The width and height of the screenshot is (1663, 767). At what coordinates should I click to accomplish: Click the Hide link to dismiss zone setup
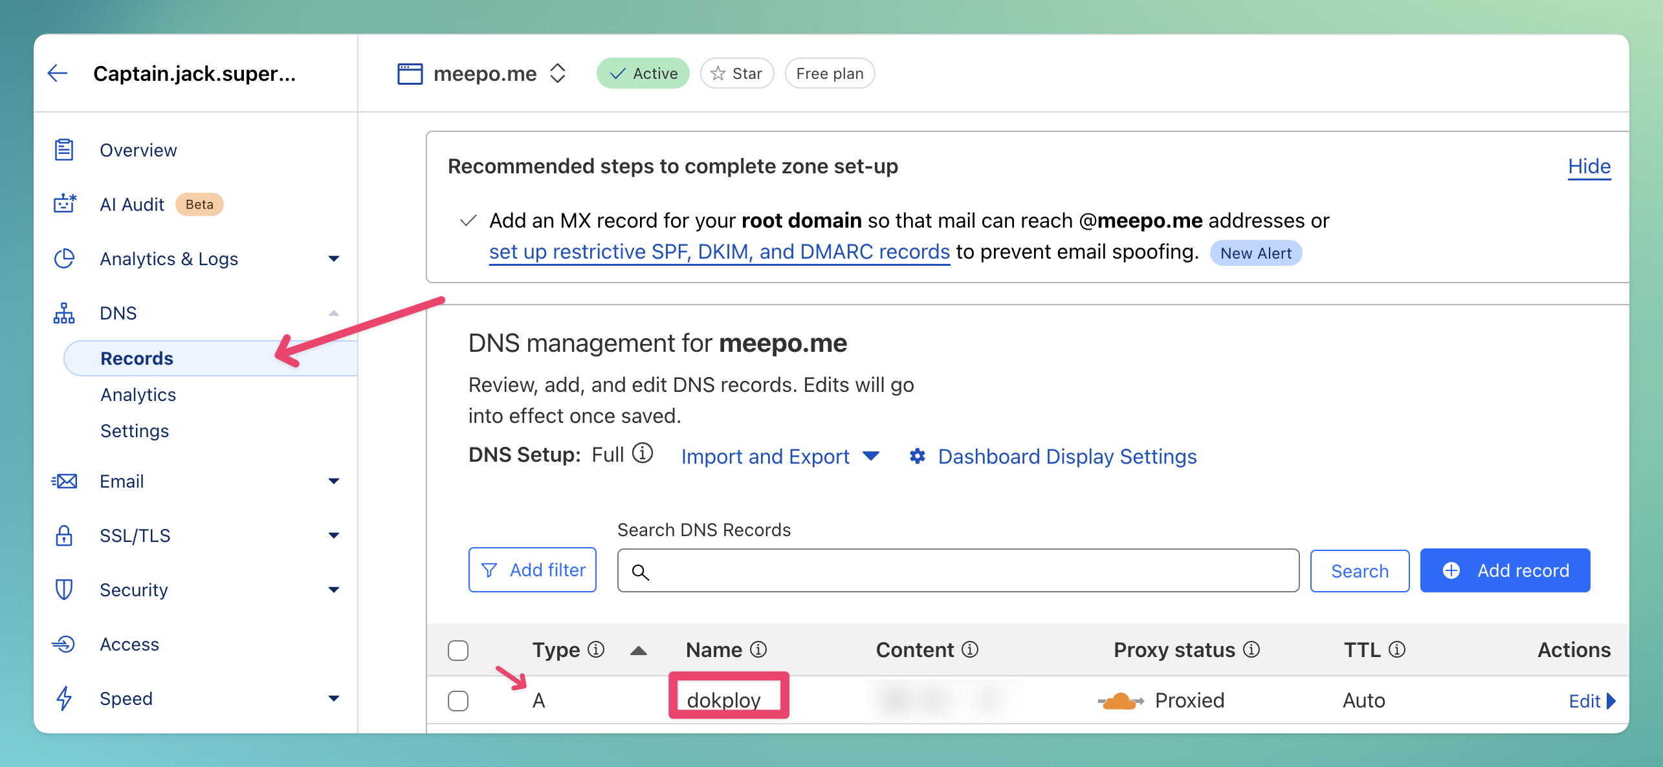[1589, 166]
